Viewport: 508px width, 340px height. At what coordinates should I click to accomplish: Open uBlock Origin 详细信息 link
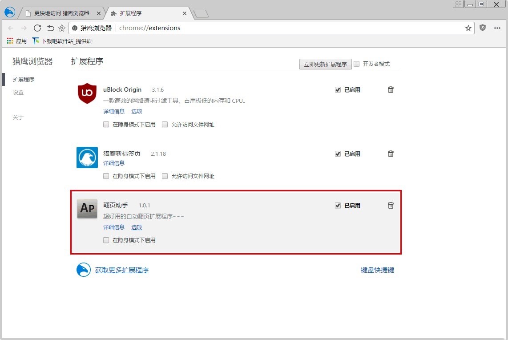click(114, 112)
